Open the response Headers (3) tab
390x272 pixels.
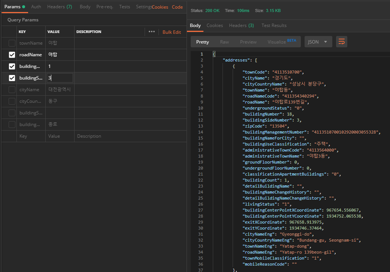pos(242,26)
